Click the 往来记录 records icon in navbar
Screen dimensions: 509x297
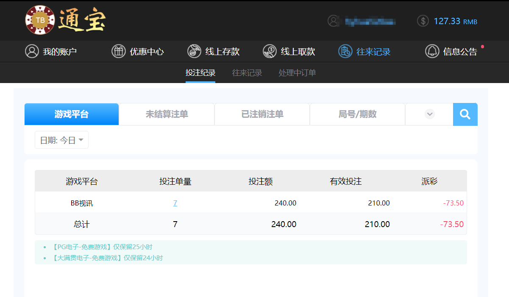pos(345,51)
